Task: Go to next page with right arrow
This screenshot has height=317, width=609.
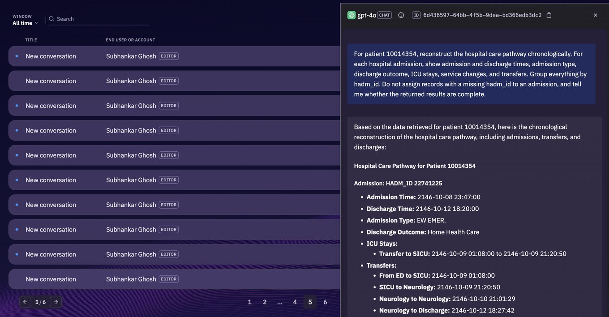Action: point(56,302)
